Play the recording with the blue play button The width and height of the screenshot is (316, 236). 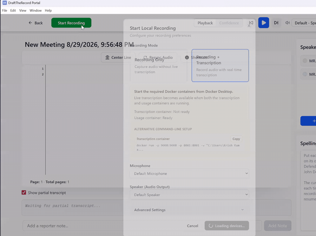264,23
